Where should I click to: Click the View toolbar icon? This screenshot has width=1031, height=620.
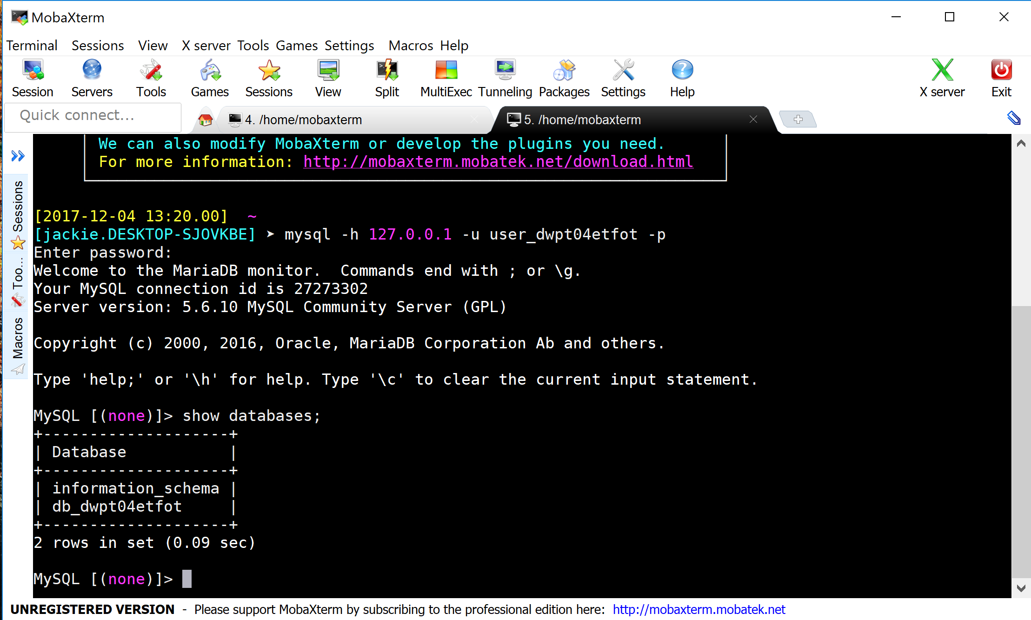[328, 78]
